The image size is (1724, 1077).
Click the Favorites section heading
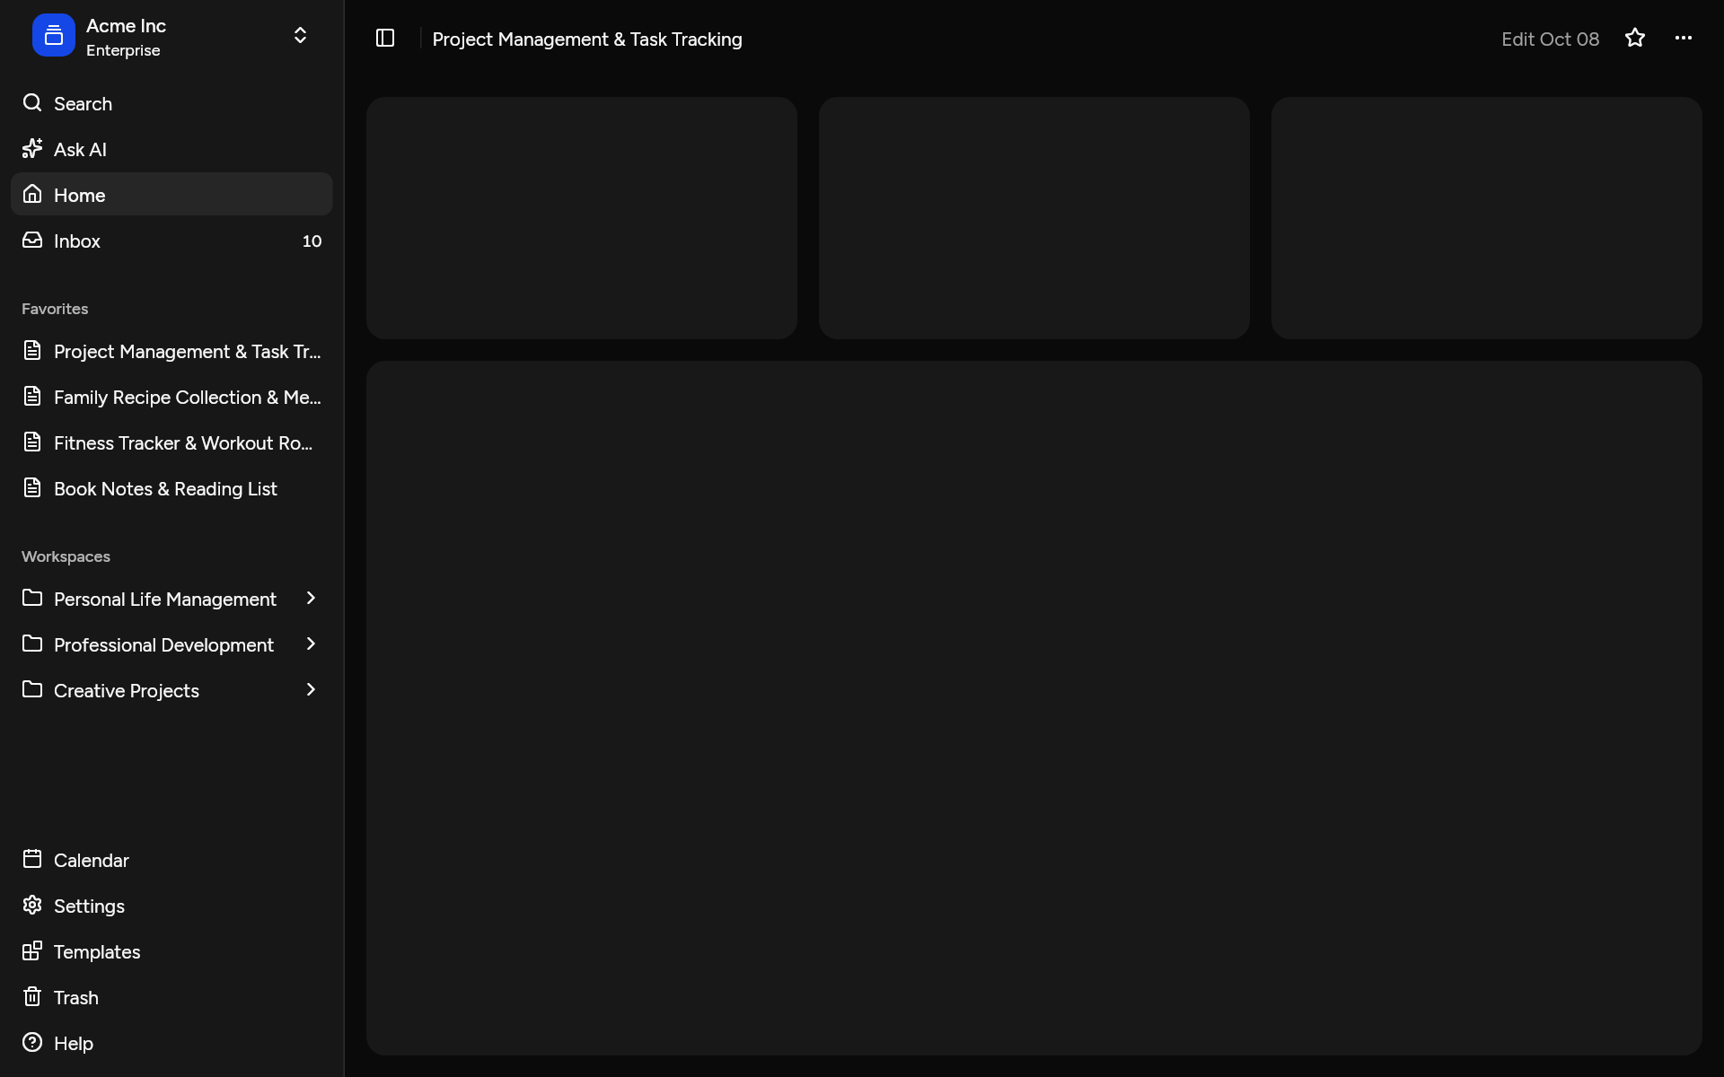(55, 309)
